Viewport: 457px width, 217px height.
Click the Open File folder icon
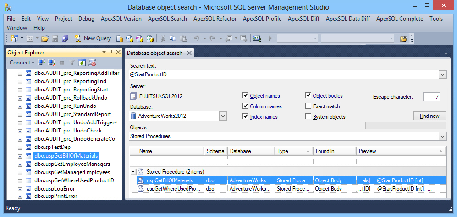click(x=45, y=38)
